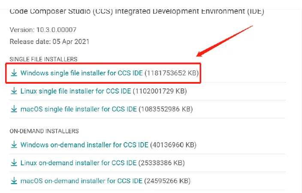
Task: Click the download icon beside Linux on-demand installer
Action: click(x=14, y=163)
